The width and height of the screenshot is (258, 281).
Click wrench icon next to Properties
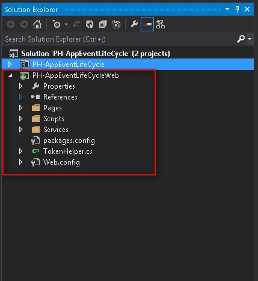pos(35,86)
